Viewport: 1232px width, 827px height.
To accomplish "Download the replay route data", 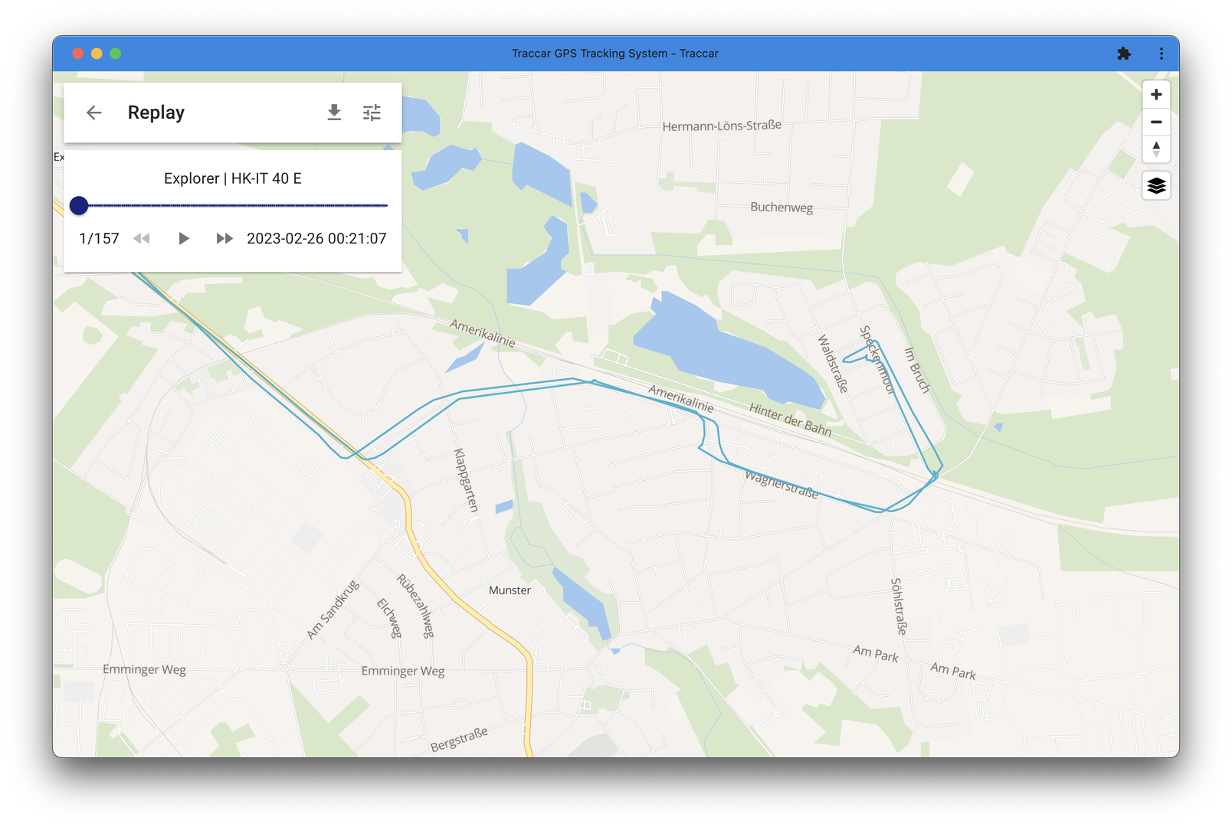I will [x=334, y=113].
